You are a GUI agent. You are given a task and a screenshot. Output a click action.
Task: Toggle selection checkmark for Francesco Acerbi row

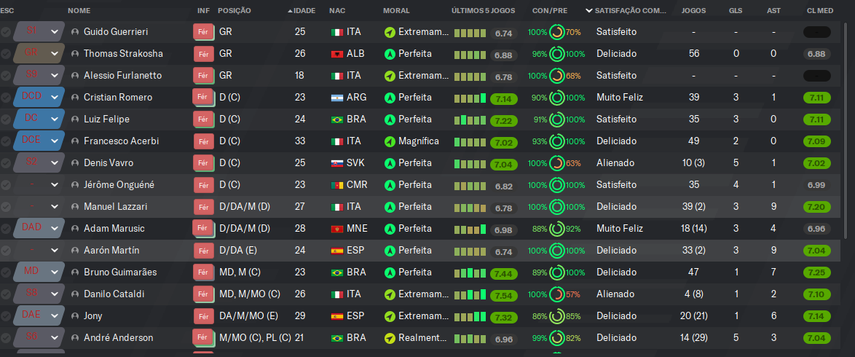(x=5, y=141)
